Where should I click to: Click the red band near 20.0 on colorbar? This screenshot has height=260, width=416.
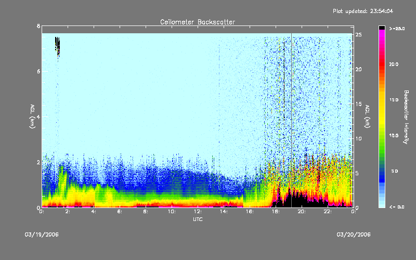point(382,64)
